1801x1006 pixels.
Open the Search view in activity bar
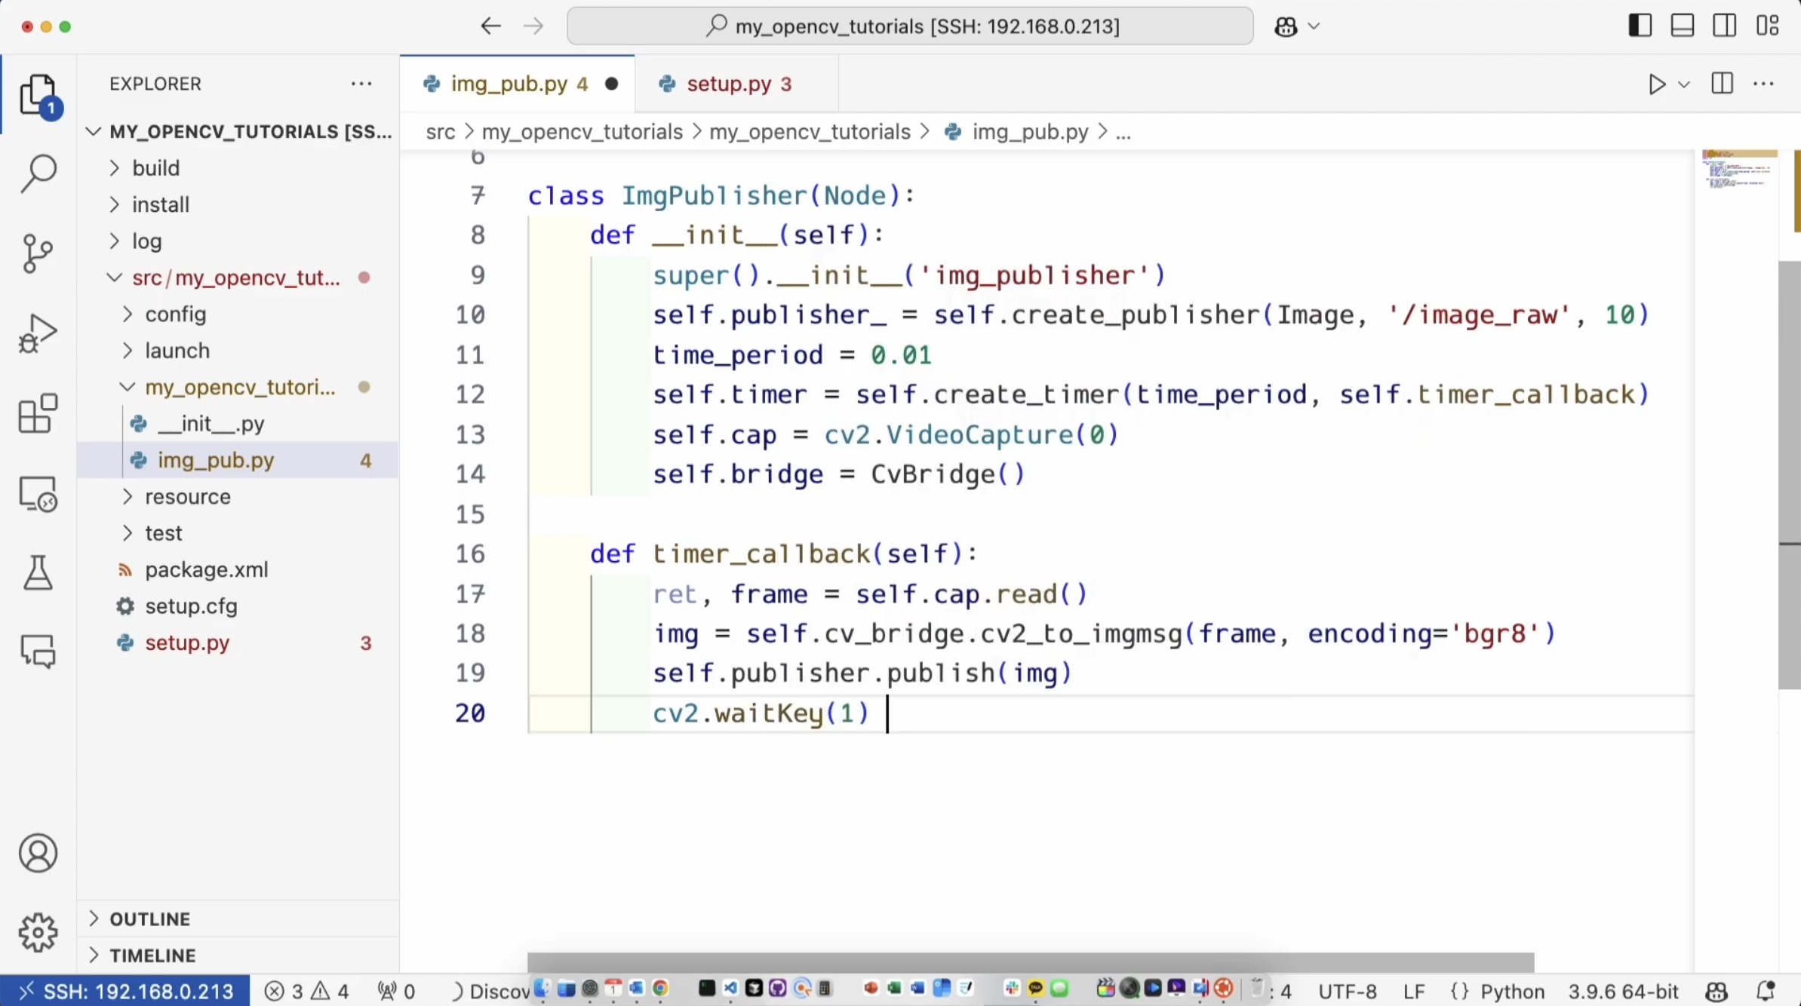[x=38, y=173]
